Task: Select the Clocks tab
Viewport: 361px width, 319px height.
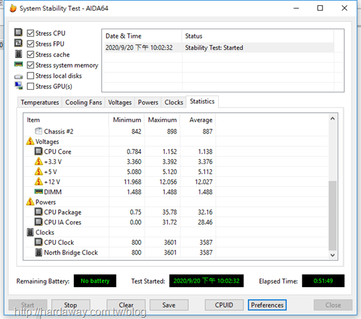Action: click(174, 102)
